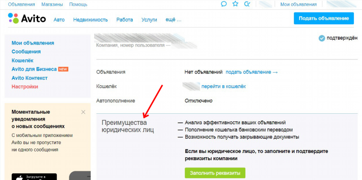Image resolution: width=362 pixels, height=180 pixels.
Task: Open App Store download badge
Action: click(x=34, y=177)
